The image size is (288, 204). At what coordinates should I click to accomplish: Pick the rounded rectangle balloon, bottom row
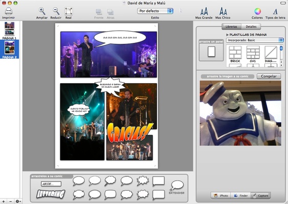tap(110, 194)
